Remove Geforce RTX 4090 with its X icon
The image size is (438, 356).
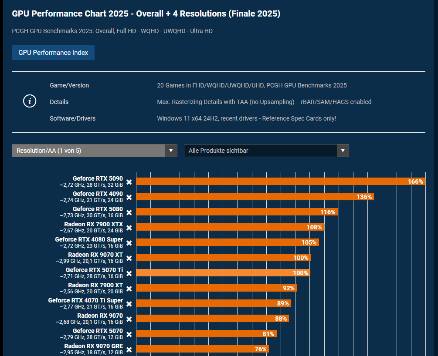pos(129,197)
